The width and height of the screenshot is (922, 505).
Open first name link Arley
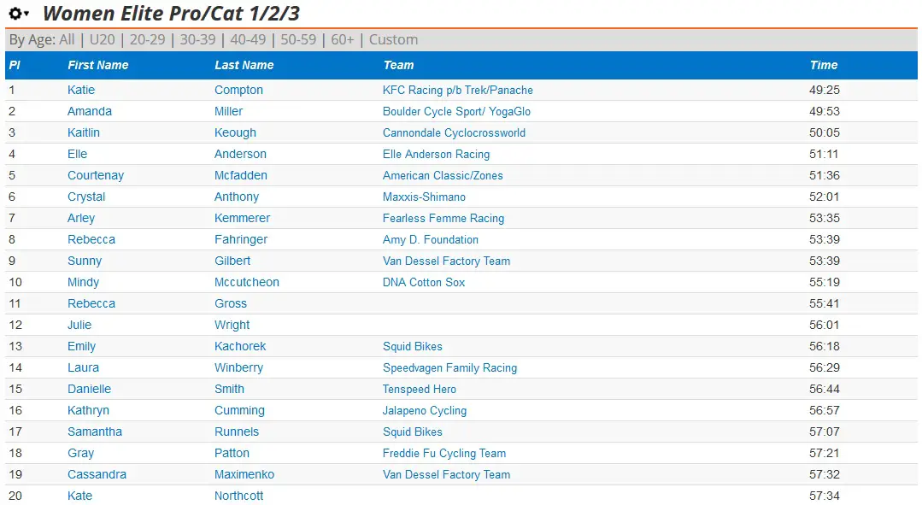[81, 218]
